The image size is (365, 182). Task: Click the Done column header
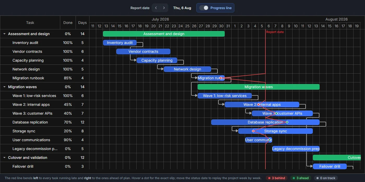(x=68, y=23)
